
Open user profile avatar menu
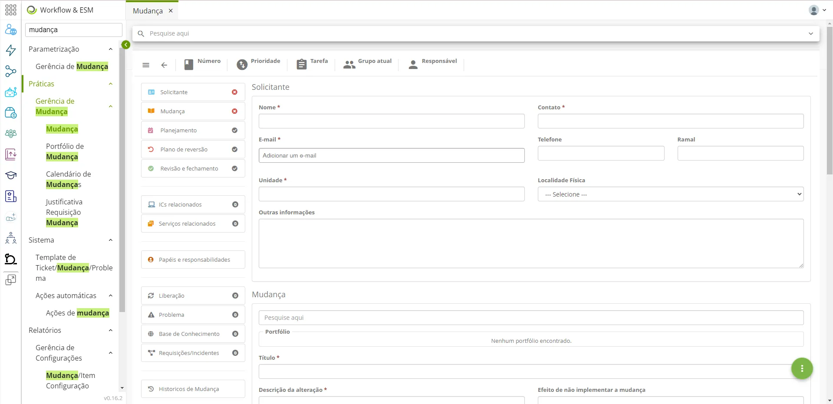pyautogui.click(x=817, y=10)
